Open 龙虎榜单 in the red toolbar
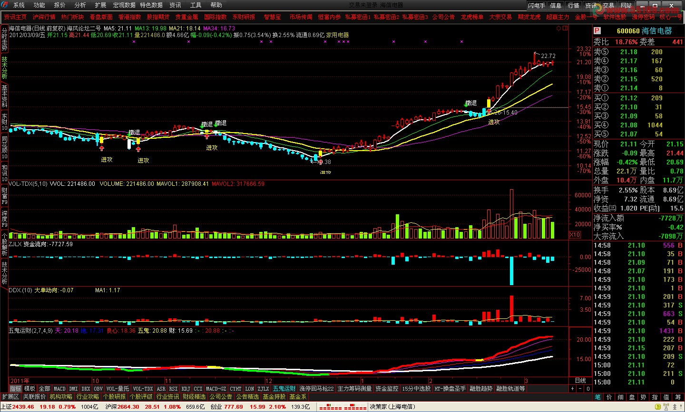This screenshot has height=412, width=685. [x=472, y=17]
